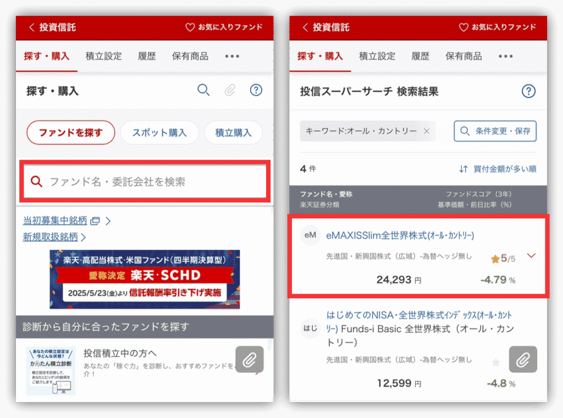Switch to 保有商品 tab on right screen
Viewport: 563px width, 418px height.
464,57
